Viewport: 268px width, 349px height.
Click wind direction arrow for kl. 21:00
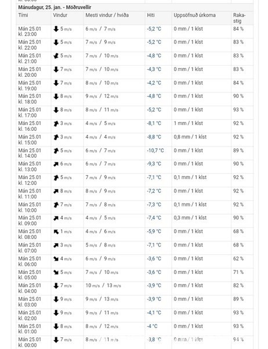click(x=56, y=56)
